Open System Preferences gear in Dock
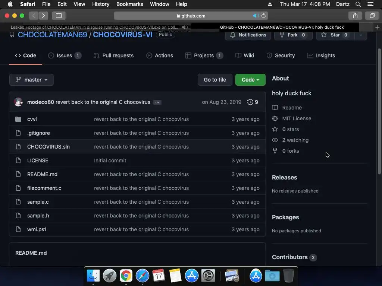The image size is (382, 286). [x=208, y=276]
